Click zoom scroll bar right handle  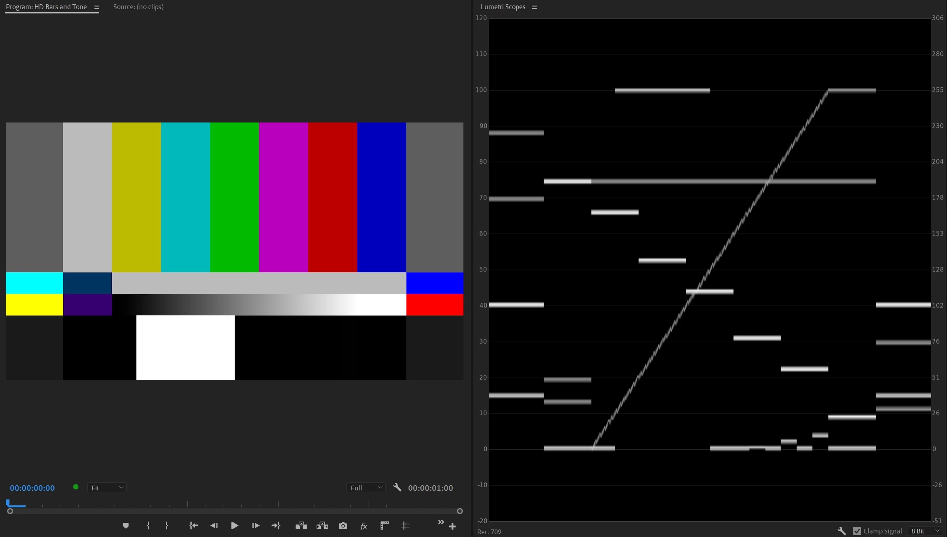(459, 511)
